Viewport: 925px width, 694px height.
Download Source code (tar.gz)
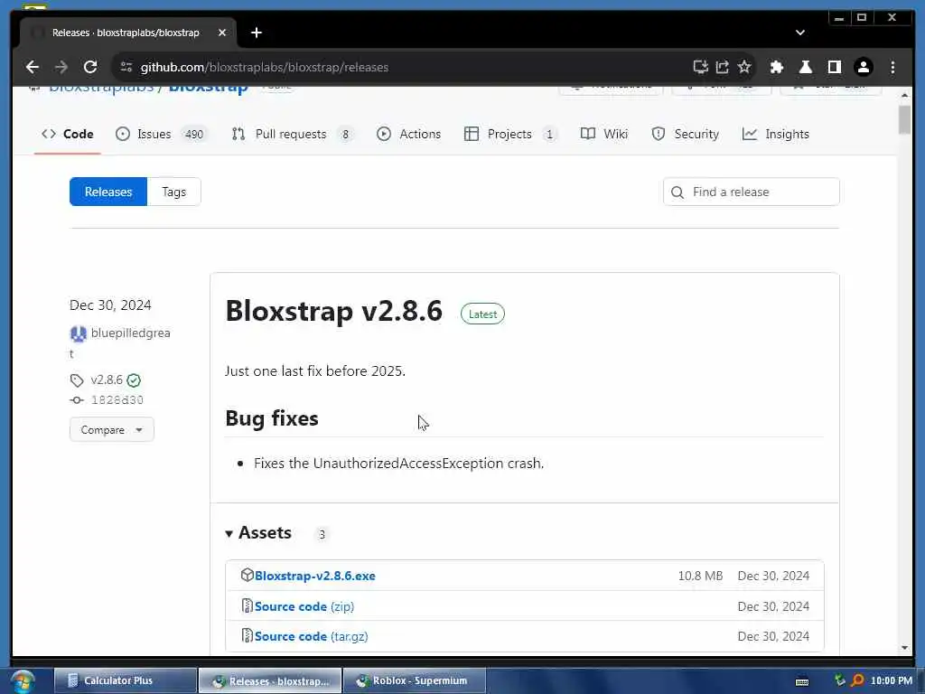coord(312,637)
